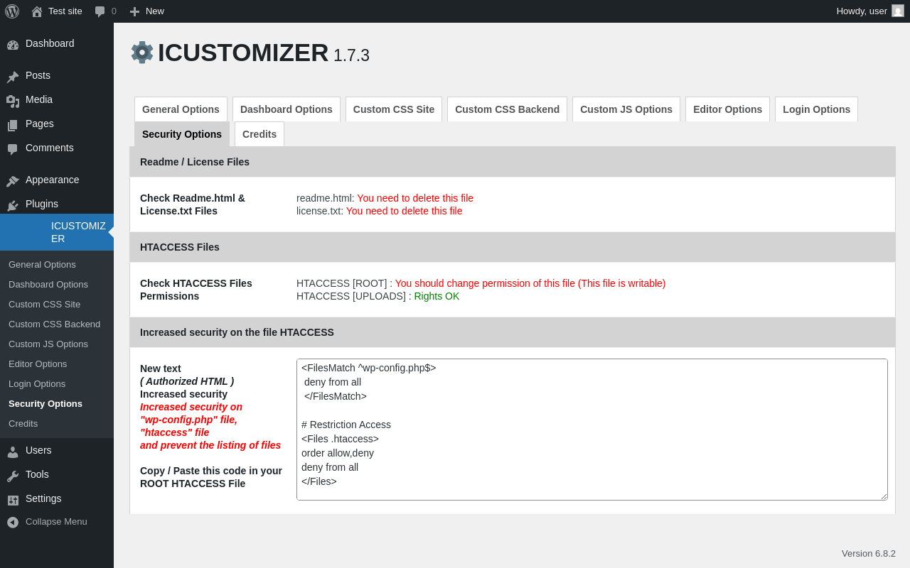
Task: Click the HTACCESS Files section header
Action: 513,247
